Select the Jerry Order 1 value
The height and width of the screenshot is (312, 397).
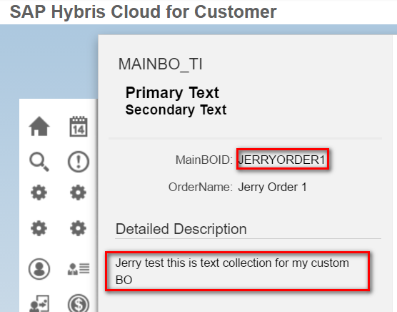click(273, 187)
